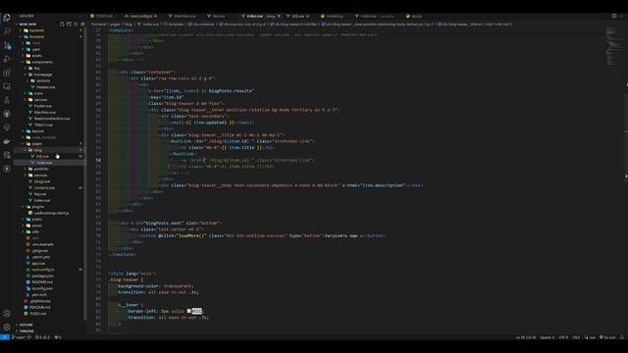
Task: Collapse the homepage folder
Action: (x=42, y=75)
